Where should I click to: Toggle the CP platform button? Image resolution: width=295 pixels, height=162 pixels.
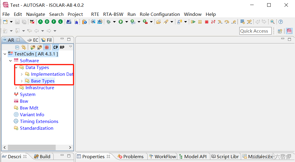[56, 47]
